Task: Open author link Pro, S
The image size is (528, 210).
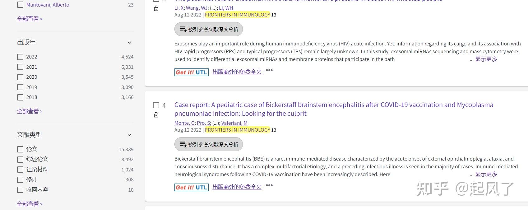Action: 203,123
